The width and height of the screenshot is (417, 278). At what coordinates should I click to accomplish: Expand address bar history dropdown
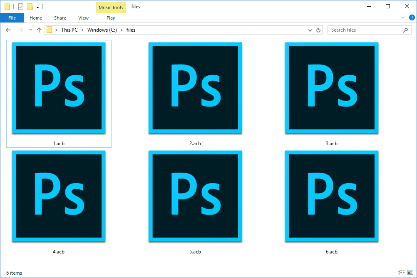point(310,30)
